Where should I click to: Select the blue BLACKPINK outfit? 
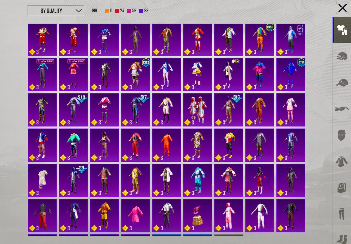pyautogui.click(x=43, y=74)
